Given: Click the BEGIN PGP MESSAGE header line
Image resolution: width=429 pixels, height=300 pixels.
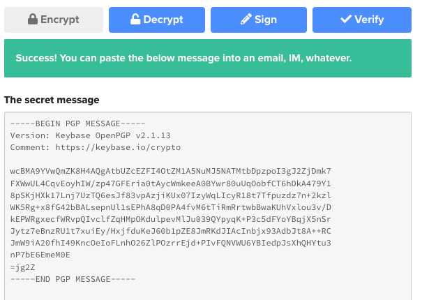Looking at the screenshot, I should pos(77,123).
